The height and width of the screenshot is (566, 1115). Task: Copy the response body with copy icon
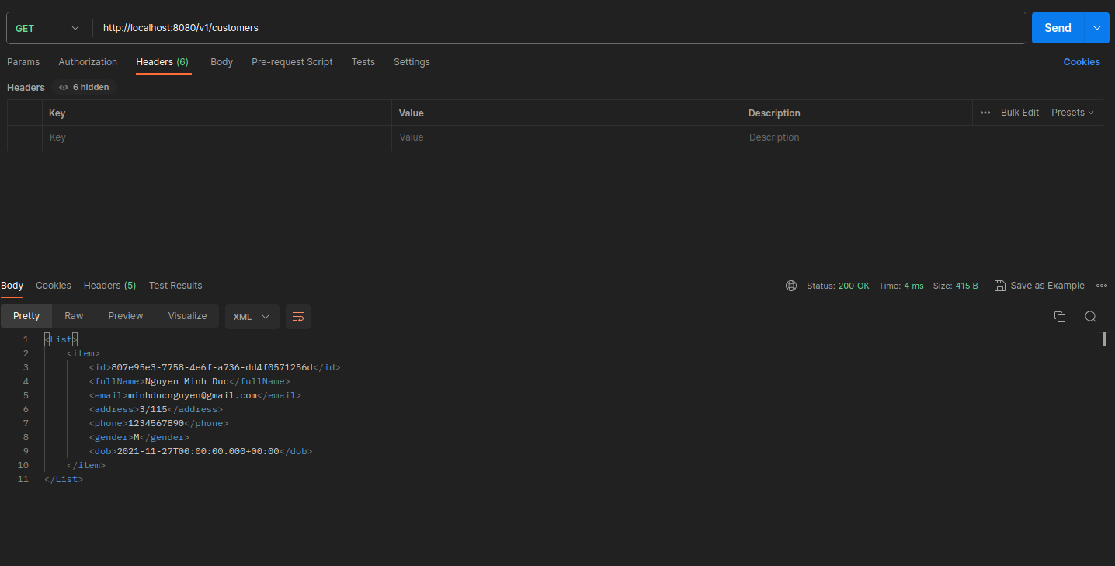point(1059,317)
